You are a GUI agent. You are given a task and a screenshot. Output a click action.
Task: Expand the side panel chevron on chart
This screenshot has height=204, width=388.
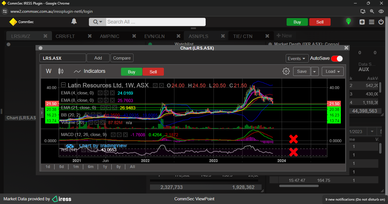(x=42, y=112)
